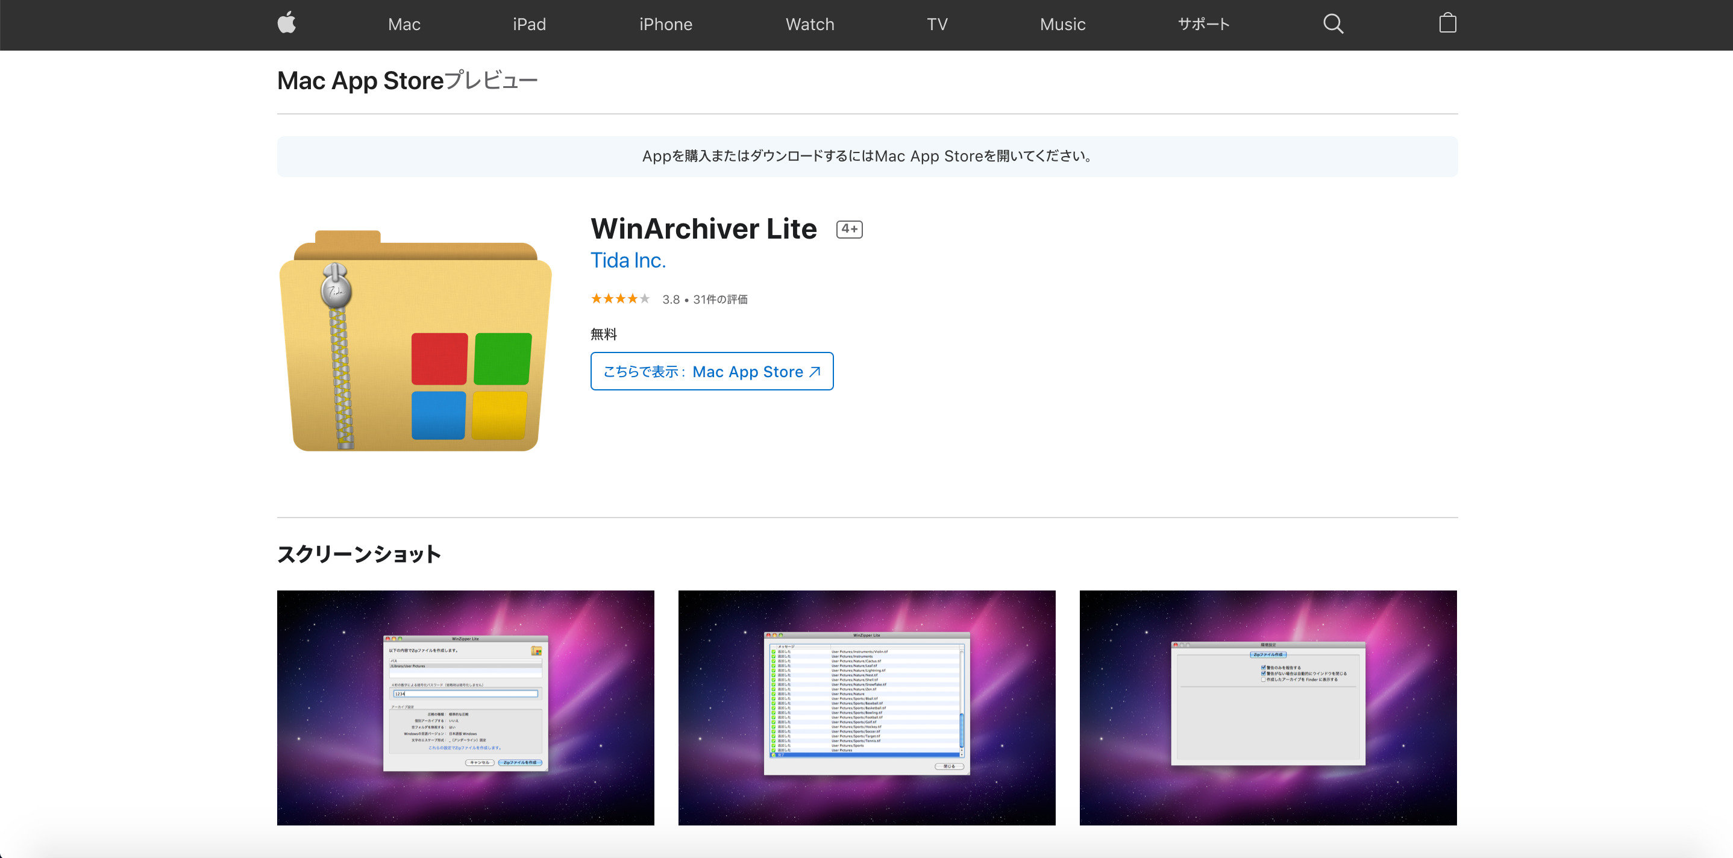Click the Mac App Storeを開いてください banner message

coord(867,156)
